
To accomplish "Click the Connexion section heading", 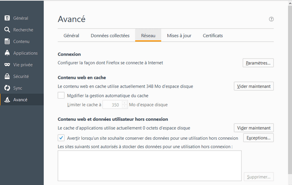I will [x=69, y=54].
